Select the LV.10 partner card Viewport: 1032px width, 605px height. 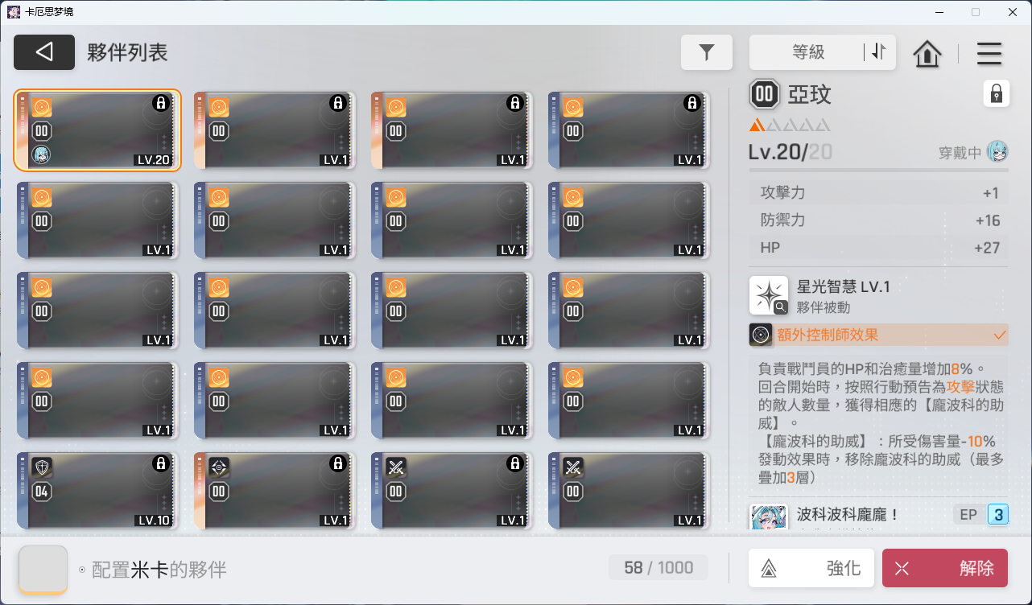point(97,491)
